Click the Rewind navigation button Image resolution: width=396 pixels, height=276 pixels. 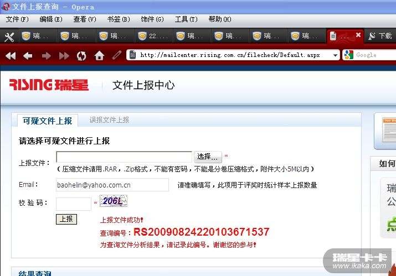point(11,56)
